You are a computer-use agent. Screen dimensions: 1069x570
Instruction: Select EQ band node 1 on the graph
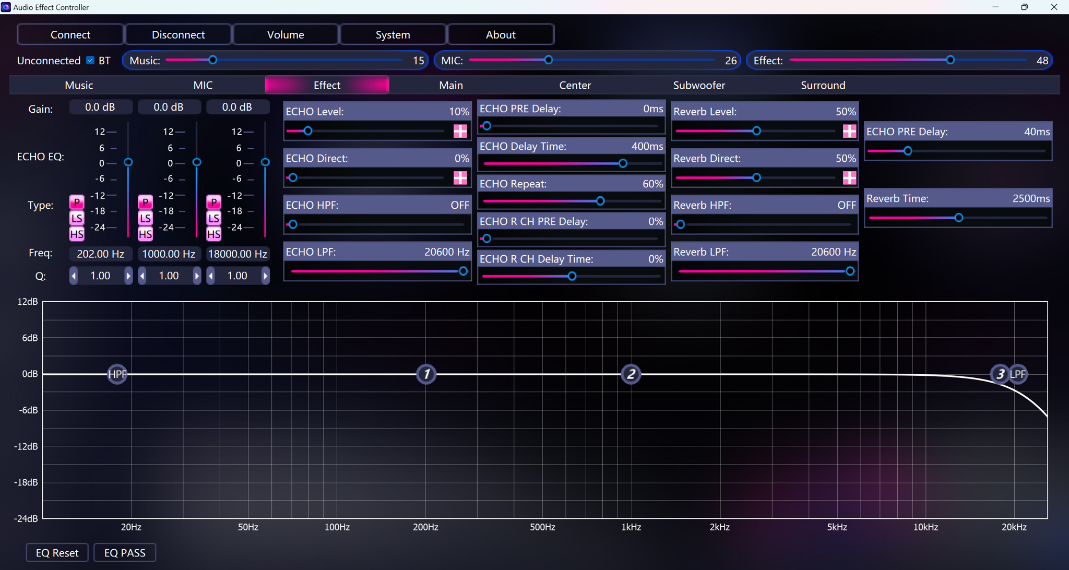pos(426,374)
